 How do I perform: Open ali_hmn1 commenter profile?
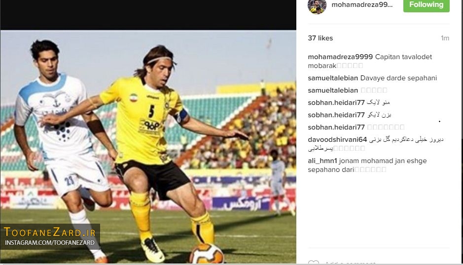point(322,161)
